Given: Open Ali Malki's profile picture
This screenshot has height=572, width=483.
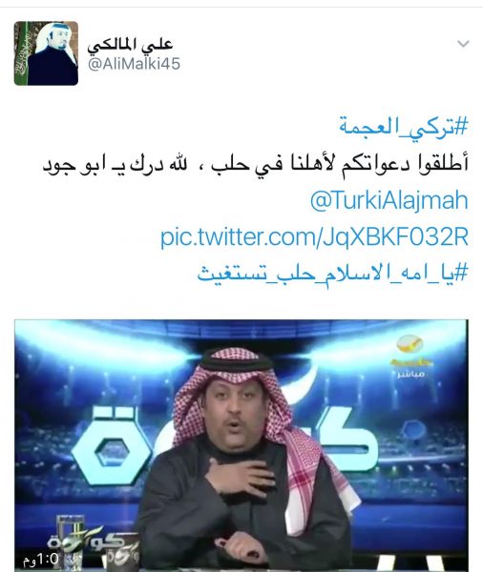Looking at the screenshot, I should point(46,53).
